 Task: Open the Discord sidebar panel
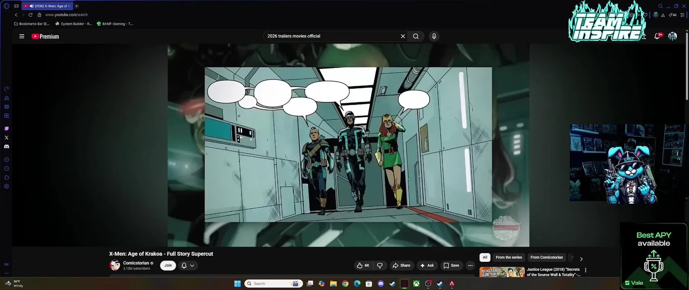pyautogui.click(x=6, y=147)
